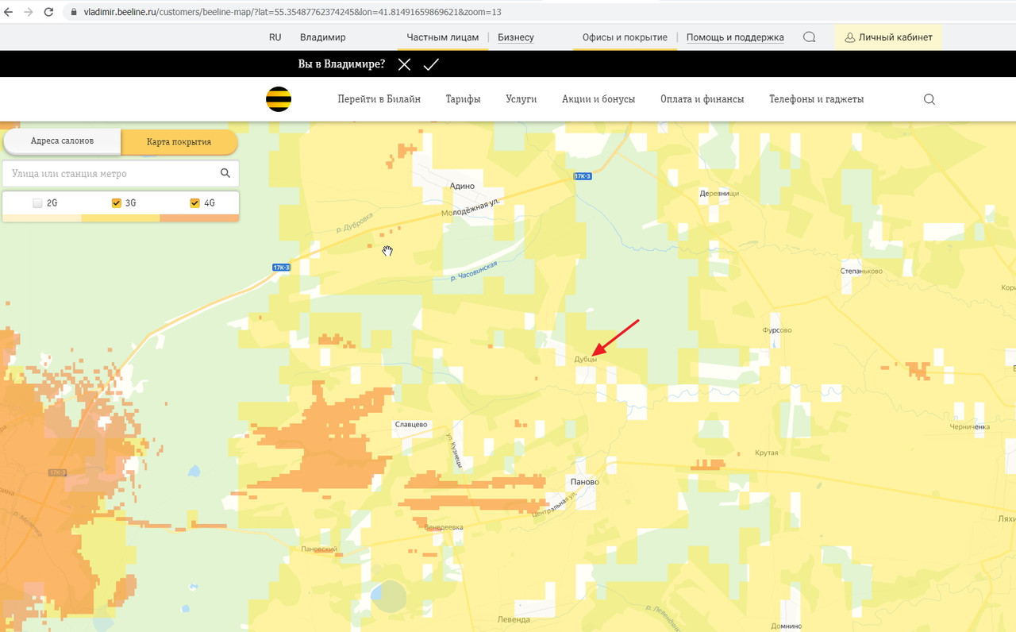Open Частным лицам section
Image resolution: width=1016 pixels, height=632 pixels.
(x=443, y=37)
